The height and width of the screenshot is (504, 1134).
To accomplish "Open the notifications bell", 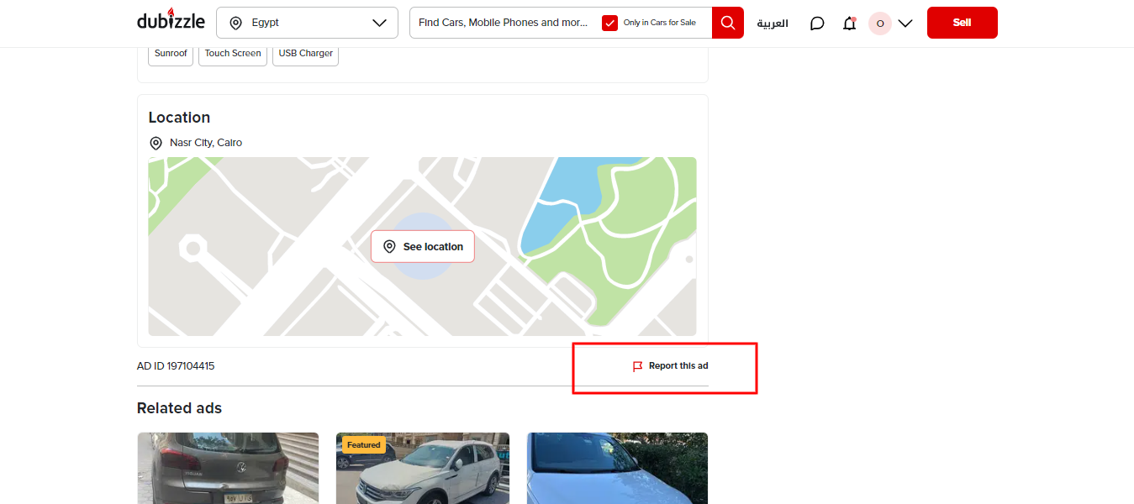I will click(849, 23).
